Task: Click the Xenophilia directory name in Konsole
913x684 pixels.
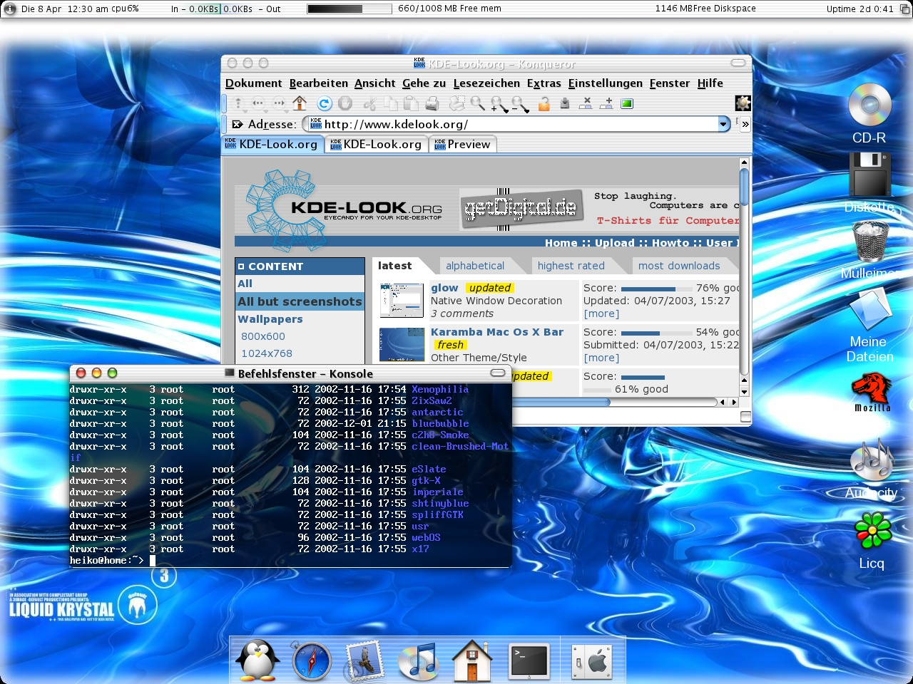Action: point(440,390)
